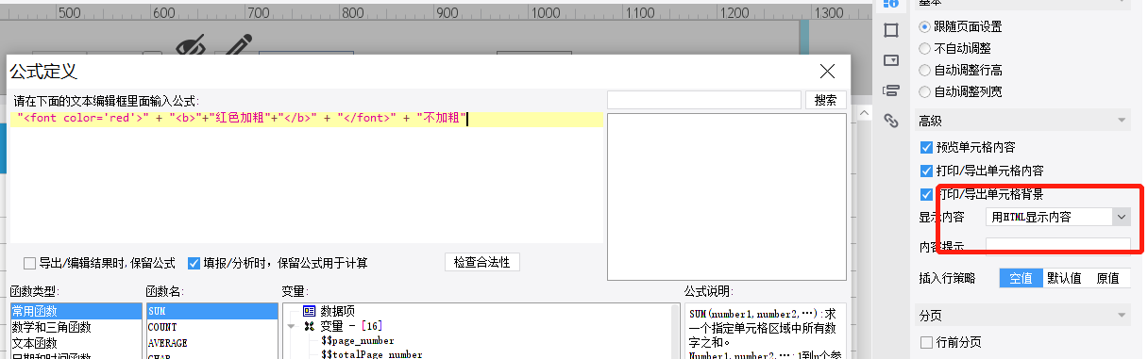Image resolution: width=1148 pixels, height=359 pixels.
Task: Click the function search input field
Action: (x=704, y=100)
